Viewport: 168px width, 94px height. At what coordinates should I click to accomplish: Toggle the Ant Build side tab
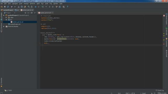[x=167, y=54]
